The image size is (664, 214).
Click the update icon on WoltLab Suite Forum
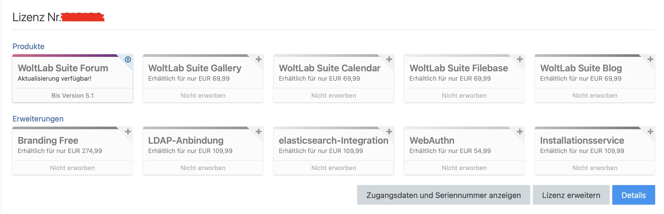[x=128, y=59]
